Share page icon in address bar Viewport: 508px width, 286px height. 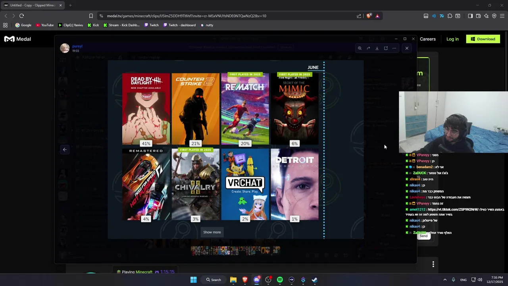coord(359,16)
